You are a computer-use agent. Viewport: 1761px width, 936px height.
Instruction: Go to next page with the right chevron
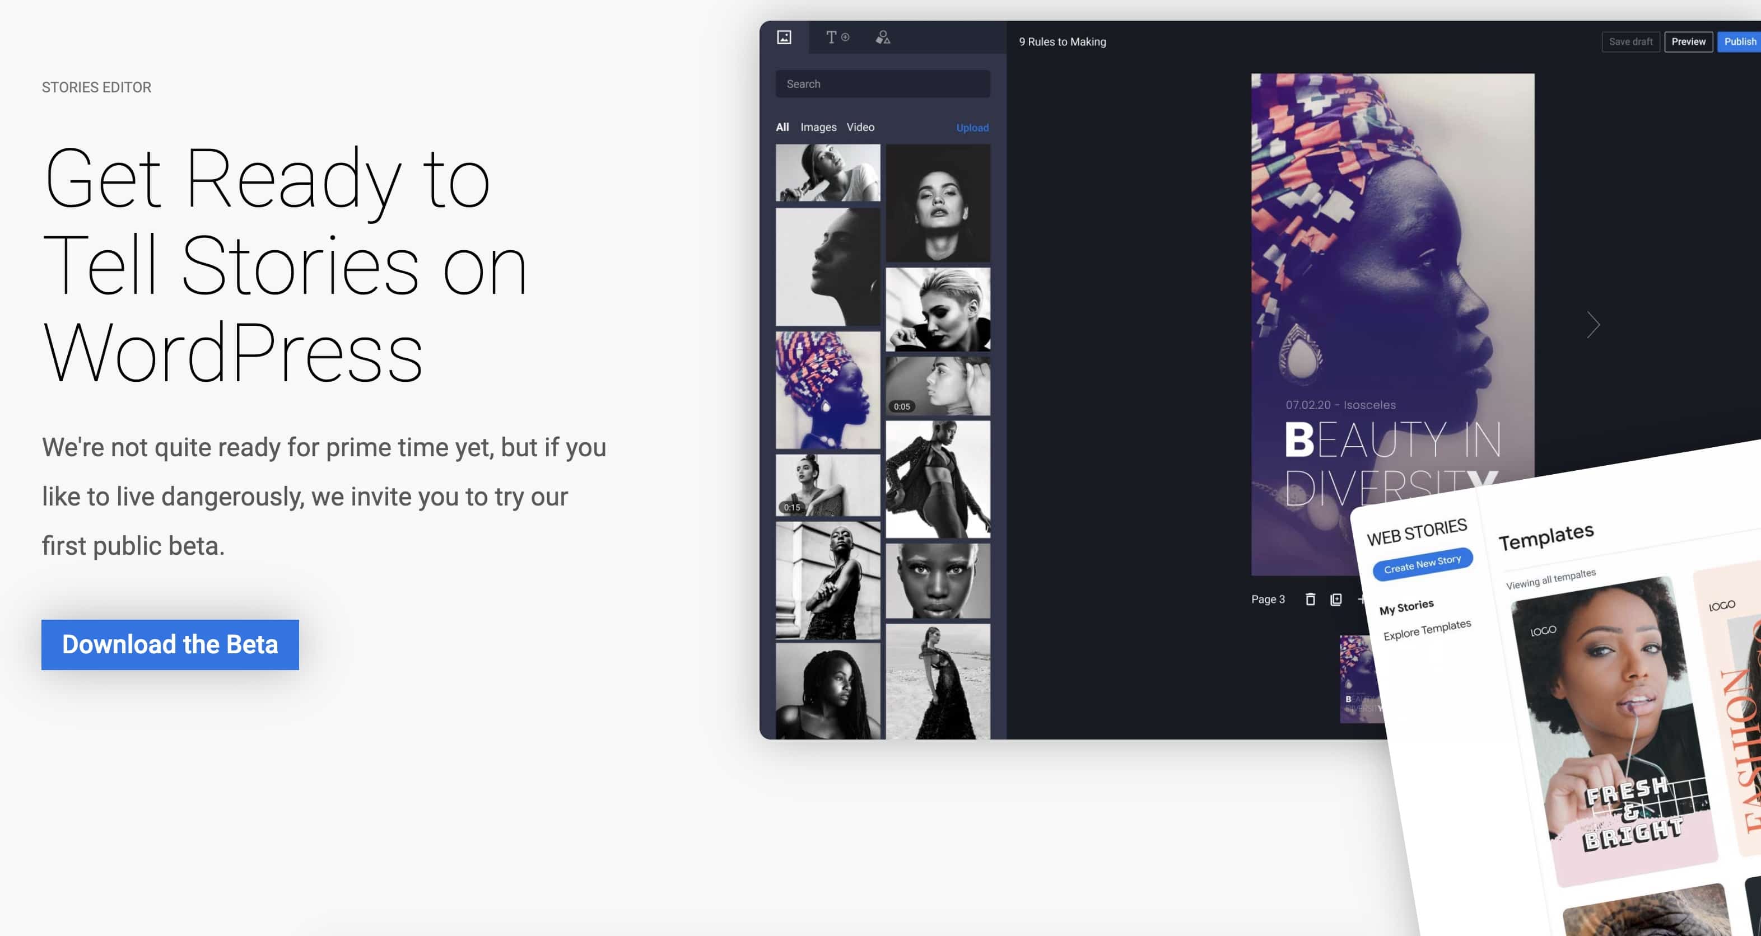point(1593,325)
